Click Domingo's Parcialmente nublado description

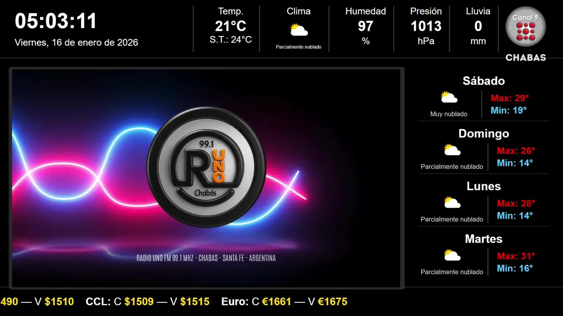click(452, 167)
